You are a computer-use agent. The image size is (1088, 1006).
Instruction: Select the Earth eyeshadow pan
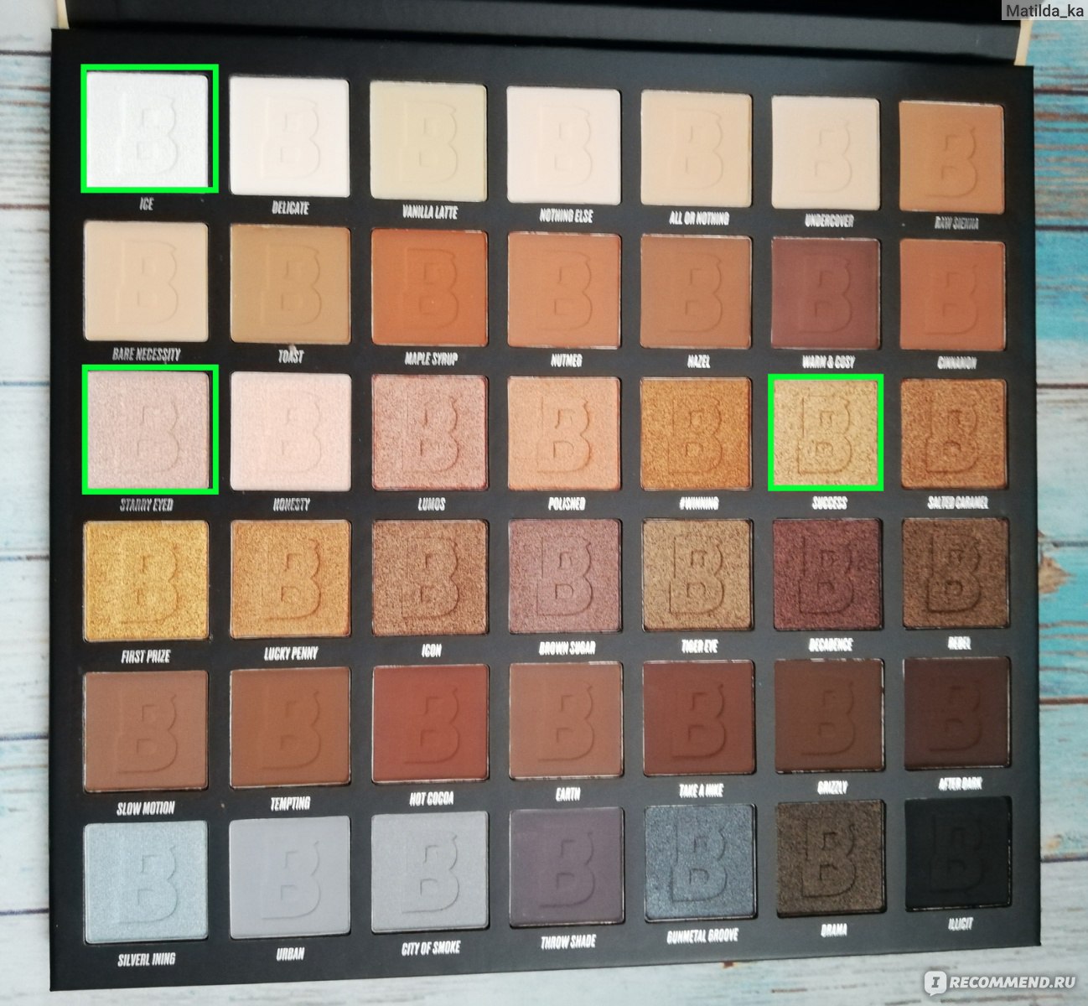tap(567, 721)
